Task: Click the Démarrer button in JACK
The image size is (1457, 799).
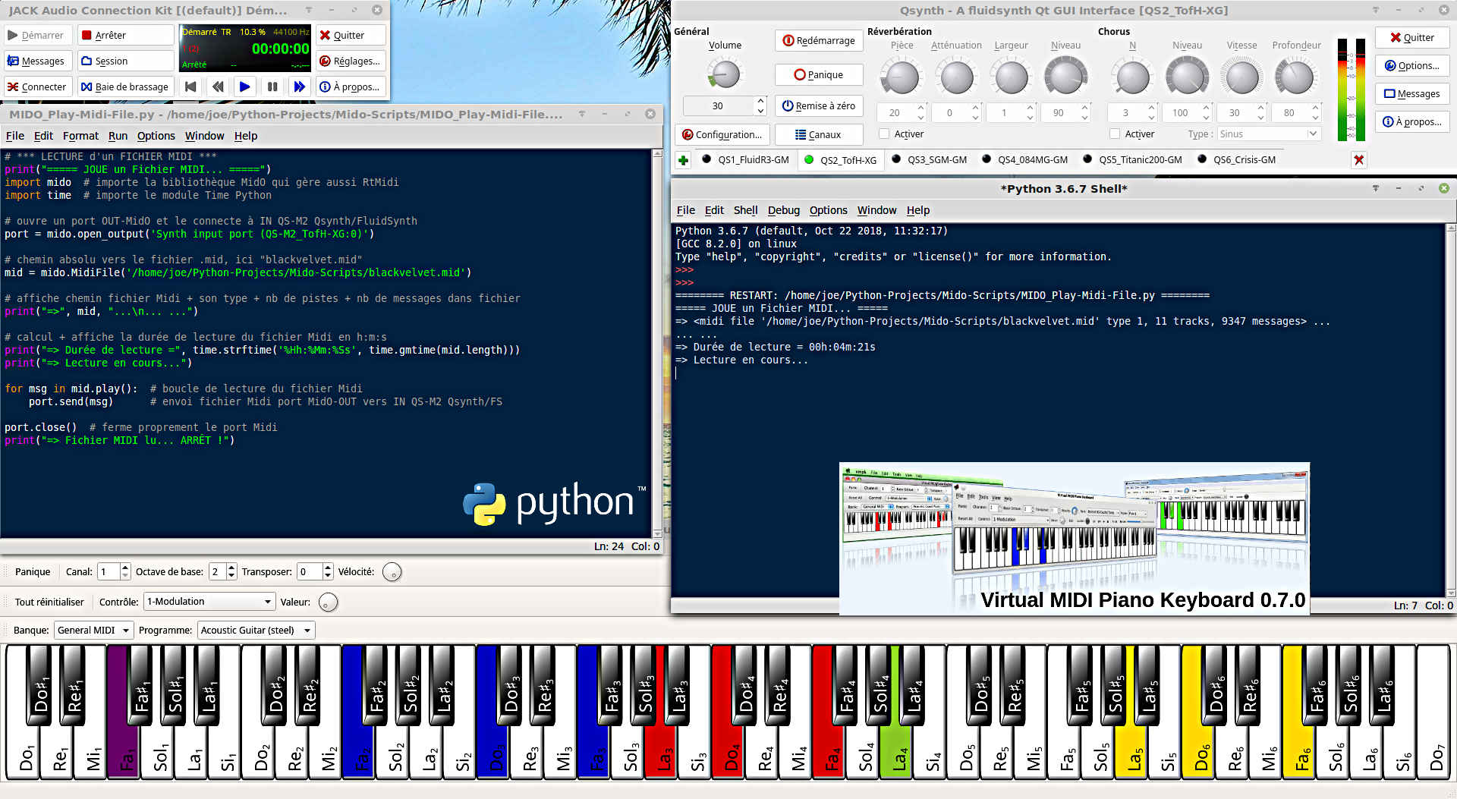Action: coord(38,35)
